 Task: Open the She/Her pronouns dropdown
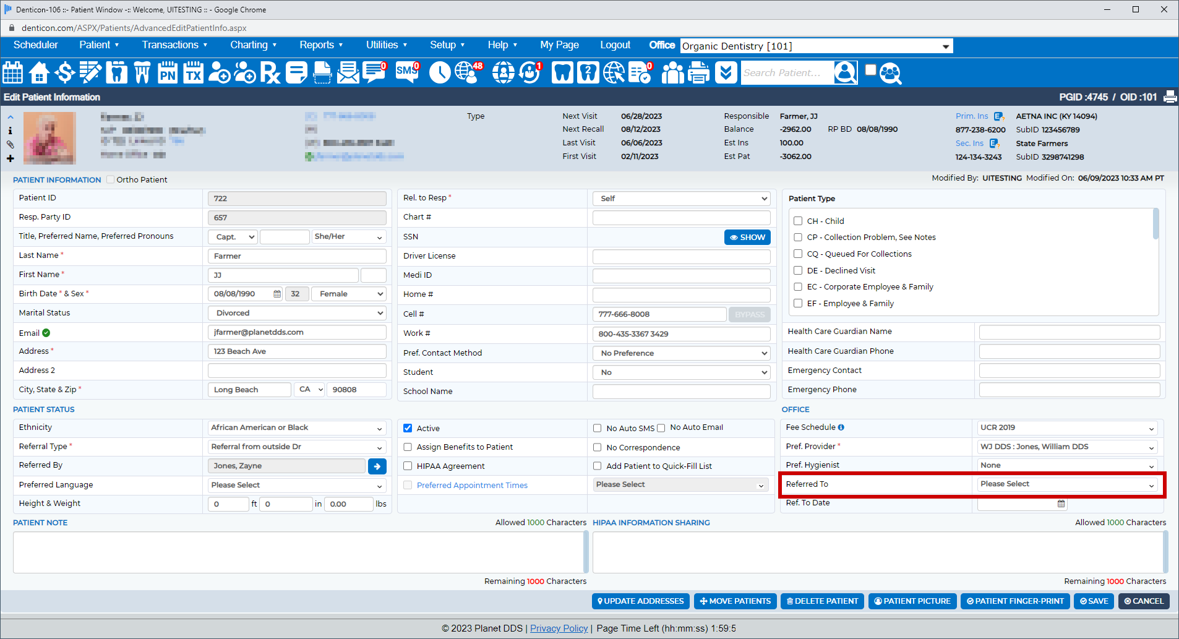(x=348, y=237)
